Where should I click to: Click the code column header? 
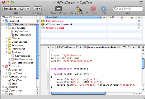pos(112,18)
